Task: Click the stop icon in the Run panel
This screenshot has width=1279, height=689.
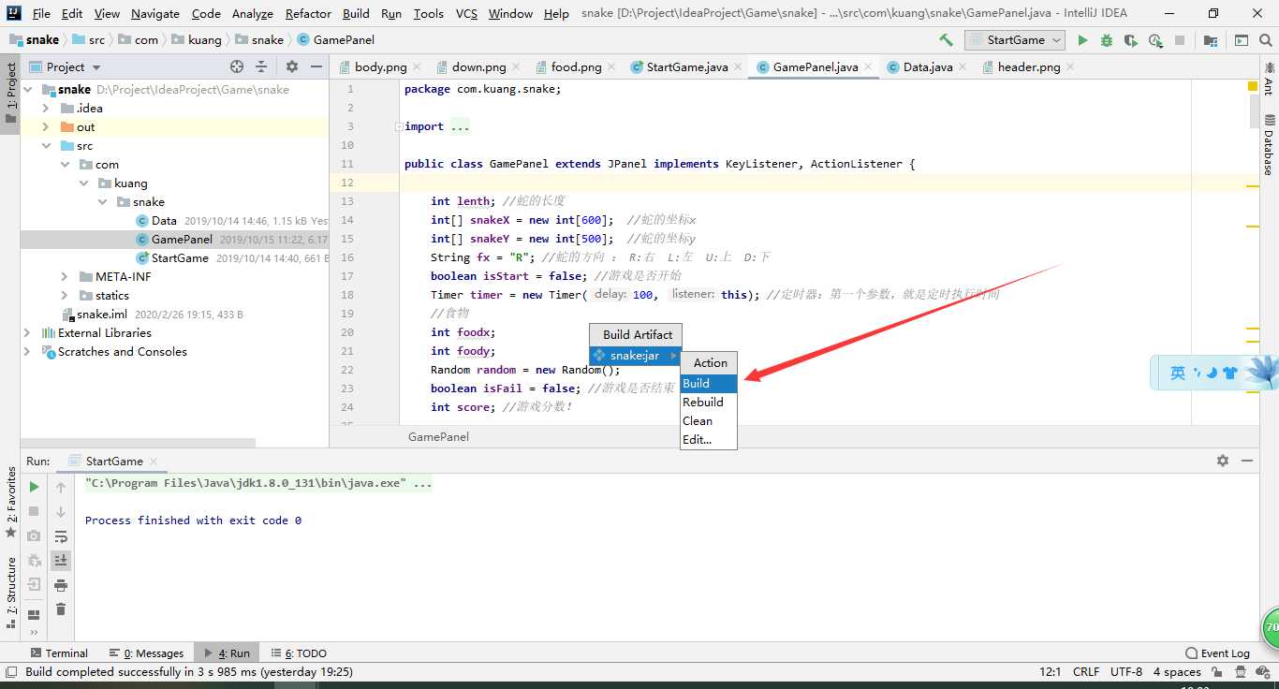Action: coord(34,511)
